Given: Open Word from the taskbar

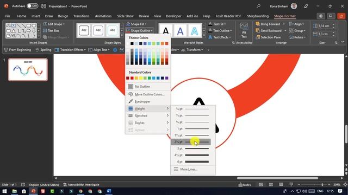Looking at the screenshot, I should pyautogui.click(x=109, y=191).
